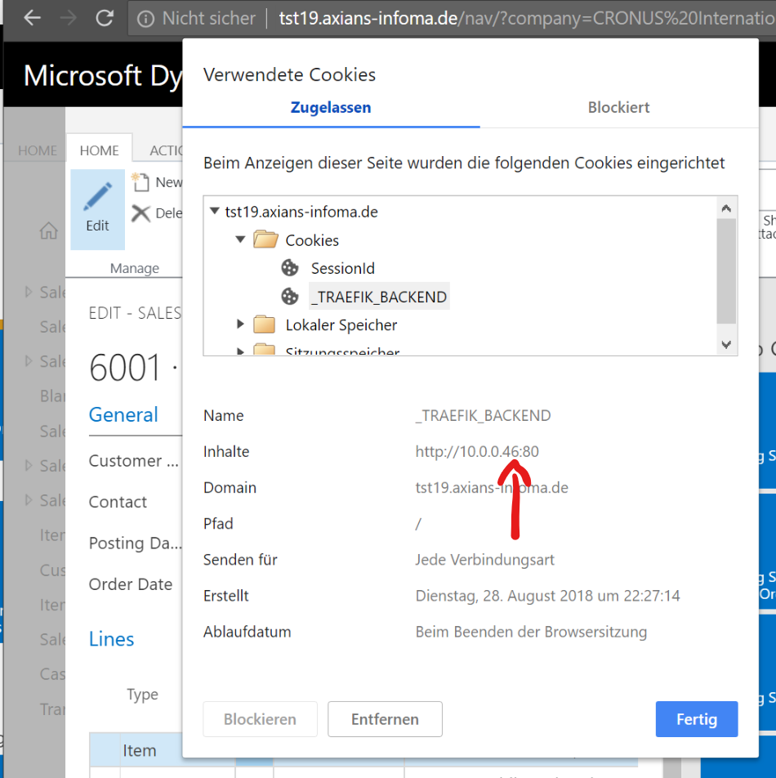Click the Contact field label

pyautogui.click(x=118, y=502)
